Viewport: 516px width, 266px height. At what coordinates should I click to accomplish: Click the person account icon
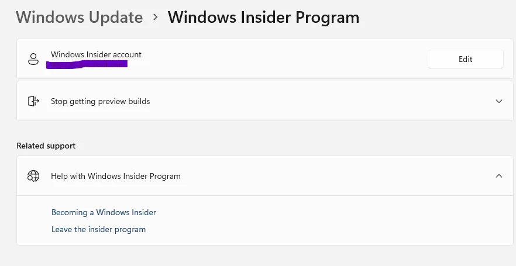tap(33, 59)
